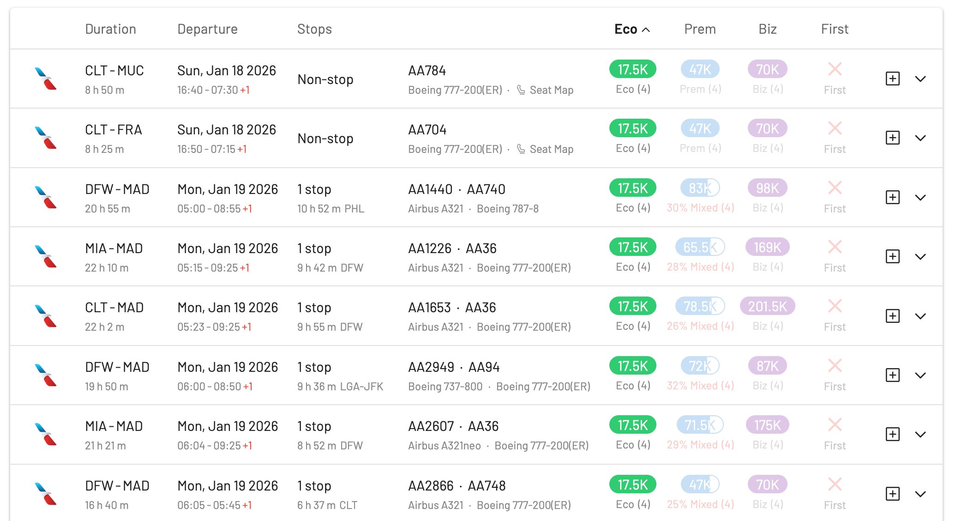This screenshot has width=962, height=521.
Task: Click the plus icon on the MIA-MAD AA2607 row
Action: click(x=893, y=434)
